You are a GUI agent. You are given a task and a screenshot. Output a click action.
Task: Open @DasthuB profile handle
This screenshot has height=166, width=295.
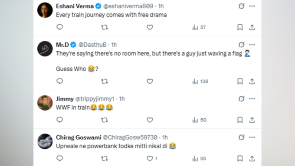click(x=92, y=45)
